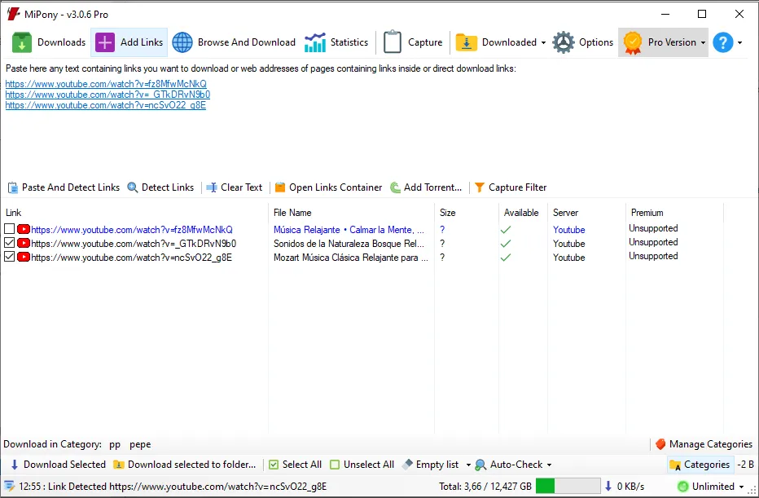Viewport: 759px width, 498px height.
Task: Click the Clear Text icon
Action: point(212,187)
